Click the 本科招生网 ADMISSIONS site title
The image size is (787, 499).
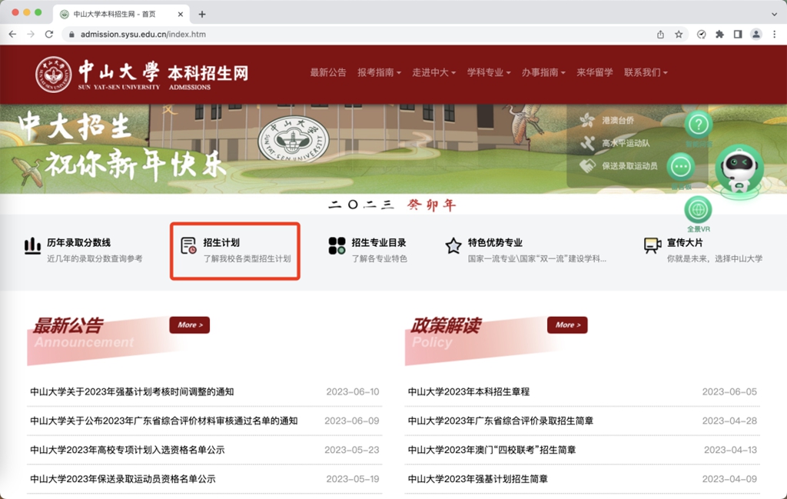pos(208,78)
